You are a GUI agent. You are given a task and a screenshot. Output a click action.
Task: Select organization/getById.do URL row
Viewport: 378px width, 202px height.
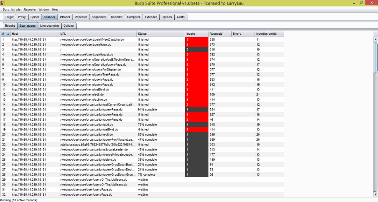89,129
